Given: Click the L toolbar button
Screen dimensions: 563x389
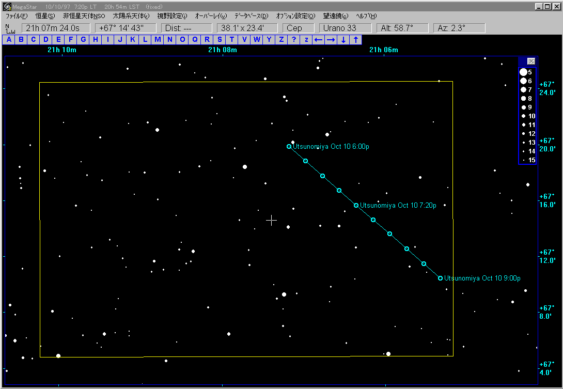Looking at the screenshot, I should pos(145,39).
